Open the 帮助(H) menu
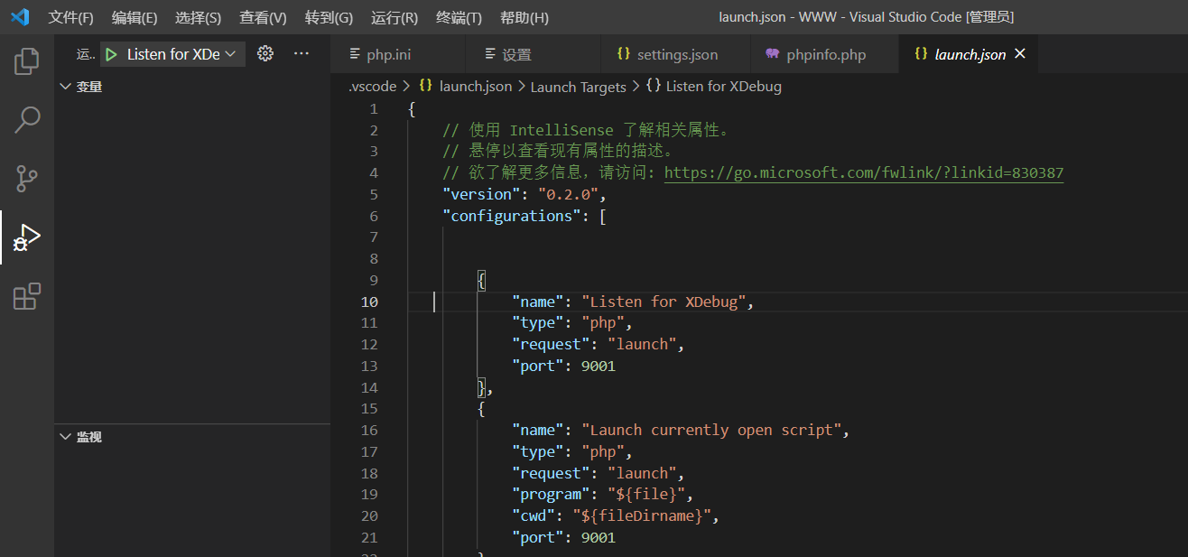The height and width of the screenshot is (557, 1188). (524, 18)
